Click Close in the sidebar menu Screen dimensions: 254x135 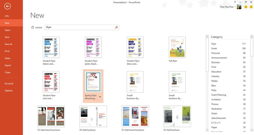pos(11,72)
